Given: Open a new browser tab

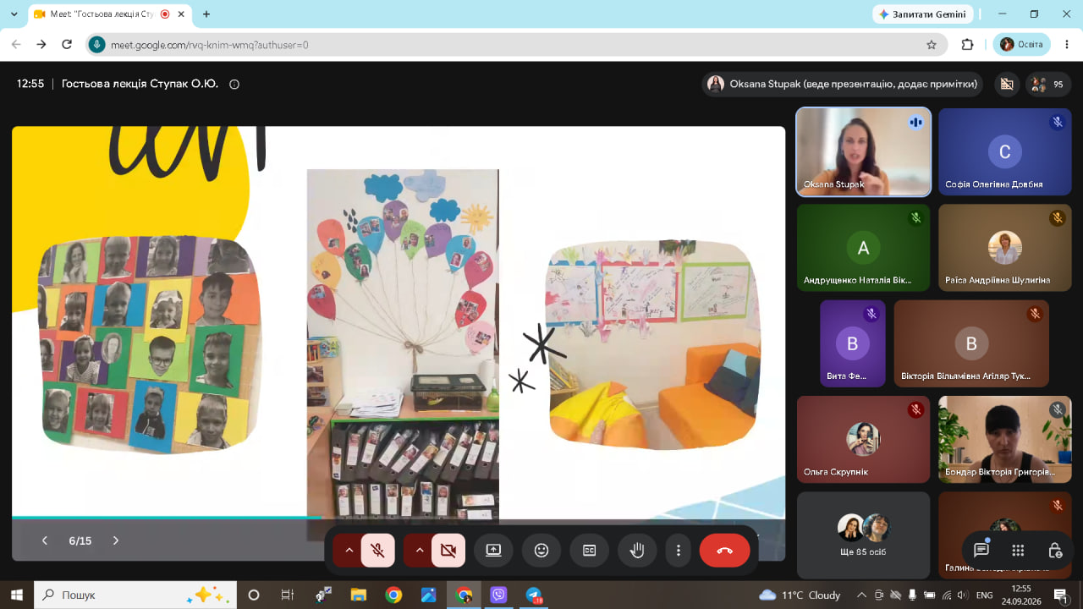Looking at the screenshot, I should 206,14.
